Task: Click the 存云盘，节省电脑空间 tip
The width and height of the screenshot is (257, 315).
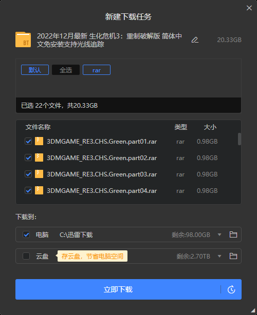Action: (x=93, y=256)
